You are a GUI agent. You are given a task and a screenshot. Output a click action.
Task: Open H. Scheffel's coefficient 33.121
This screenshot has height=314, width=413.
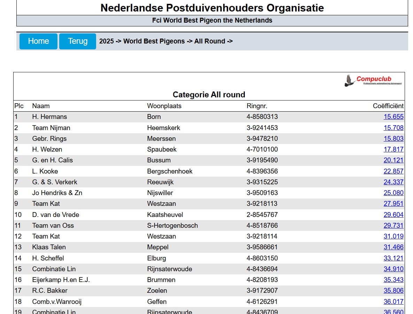pyautogui.click(x=393, y=258)
